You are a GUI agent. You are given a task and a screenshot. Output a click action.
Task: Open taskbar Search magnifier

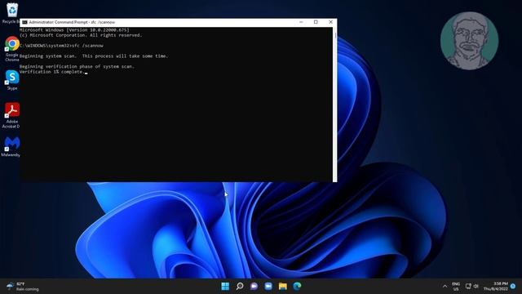pyautogui.click(x=240, y=286)
